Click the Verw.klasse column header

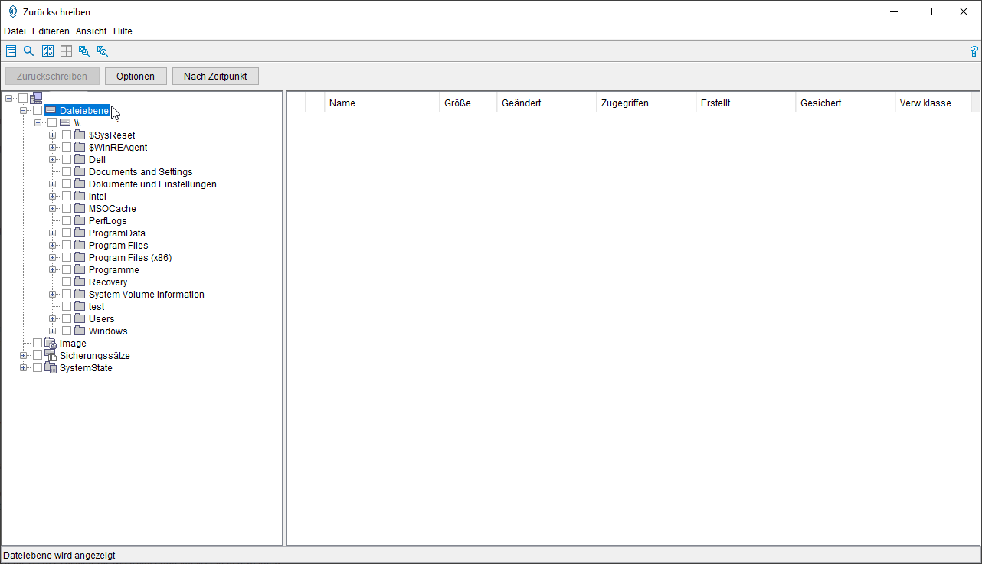(933, 103)
